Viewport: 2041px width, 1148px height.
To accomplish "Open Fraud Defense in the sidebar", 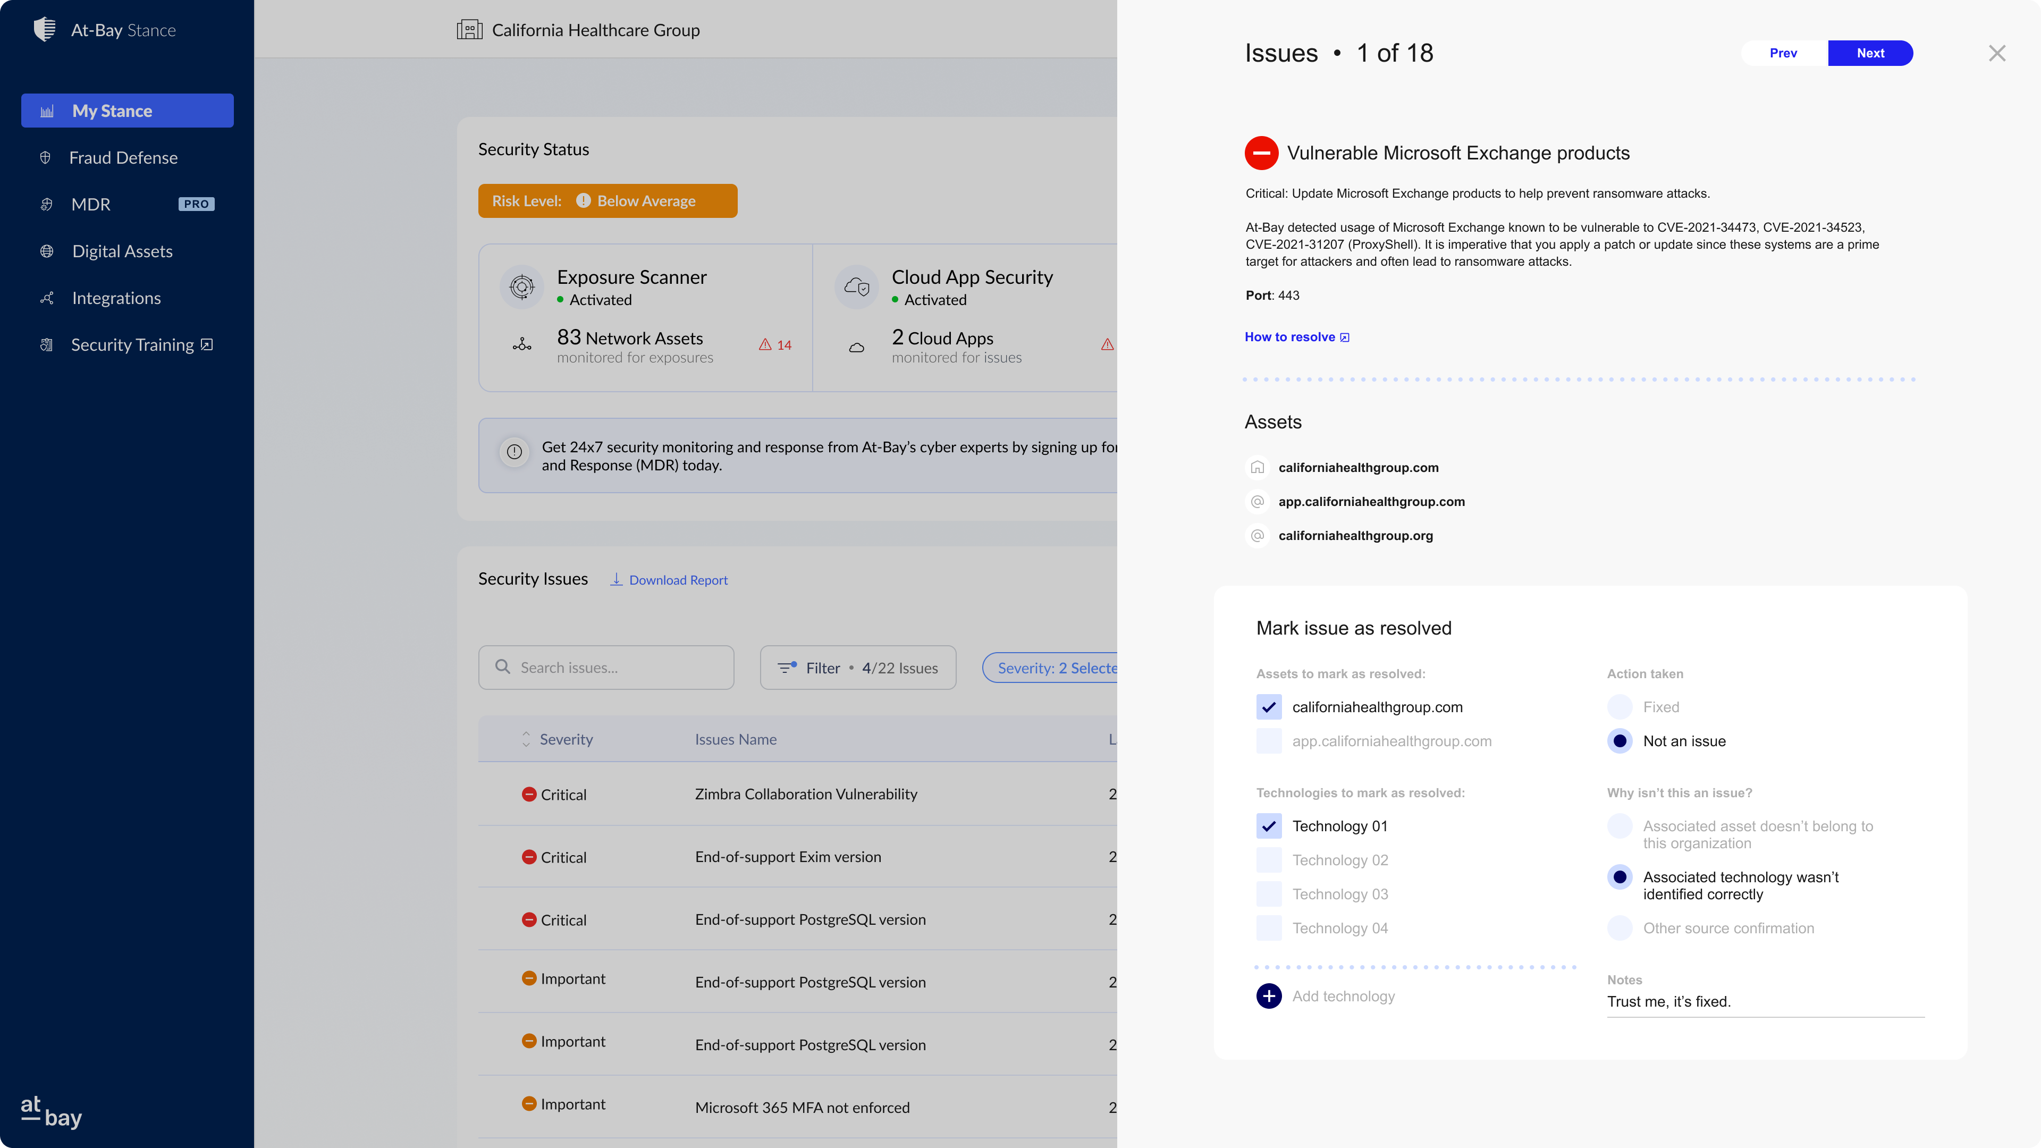I will [x=123, y=158].
